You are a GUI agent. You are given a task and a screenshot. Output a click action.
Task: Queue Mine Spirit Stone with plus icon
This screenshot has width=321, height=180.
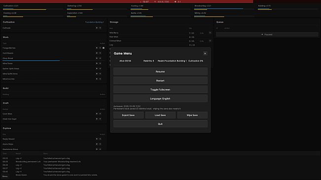[100, 74]
